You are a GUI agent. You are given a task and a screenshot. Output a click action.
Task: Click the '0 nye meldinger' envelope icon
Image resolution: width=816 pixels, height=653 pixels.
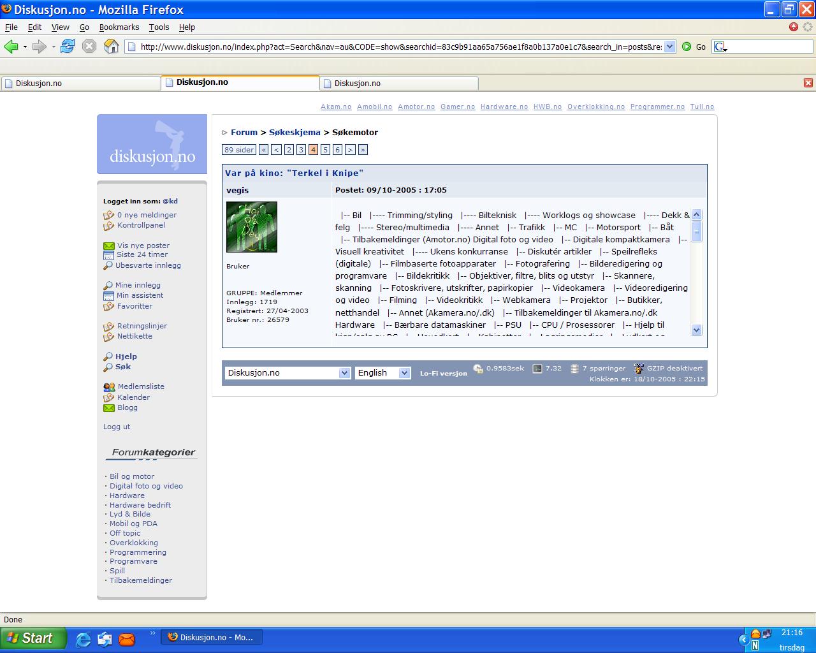point(109,215)
